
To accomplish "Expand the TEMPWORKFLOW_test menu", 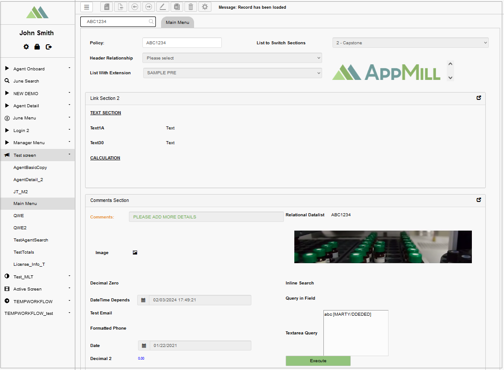I will tap(38, 314).
